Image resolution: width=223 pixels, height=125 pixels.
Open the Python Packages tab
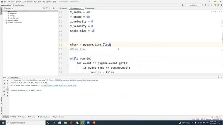44,117
